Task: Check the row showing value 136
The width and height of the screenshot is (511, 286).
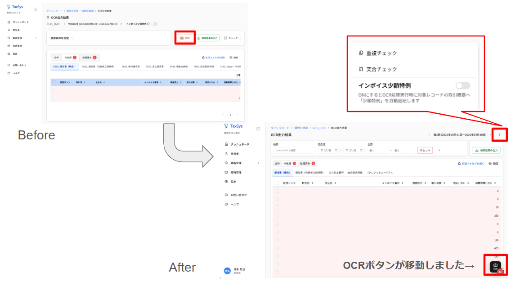Action: [x=277, y=240]
